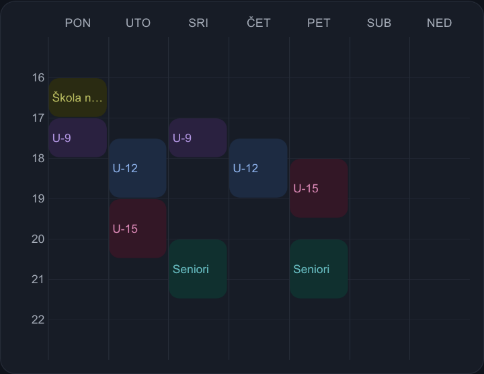The image size is (484, 374).
Task: Click the SUB day header
Action: (x=379, y=23)
